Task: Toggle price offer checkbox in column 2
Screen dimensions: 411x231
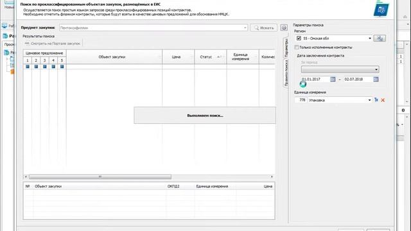Action: (36, 67)
